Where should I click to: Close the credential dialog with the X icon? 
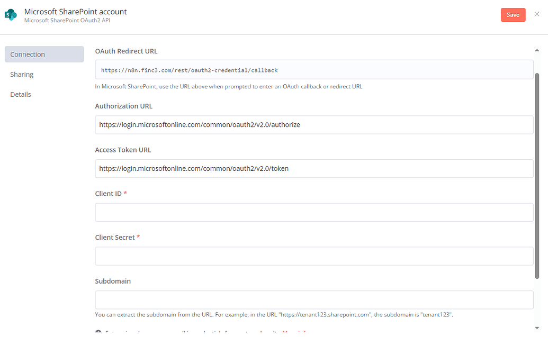tap(537, 15)
